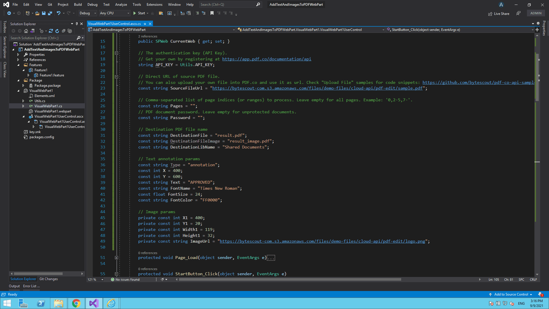
Task: Click the Undo toolbar icon
Action: pos(59,13)
